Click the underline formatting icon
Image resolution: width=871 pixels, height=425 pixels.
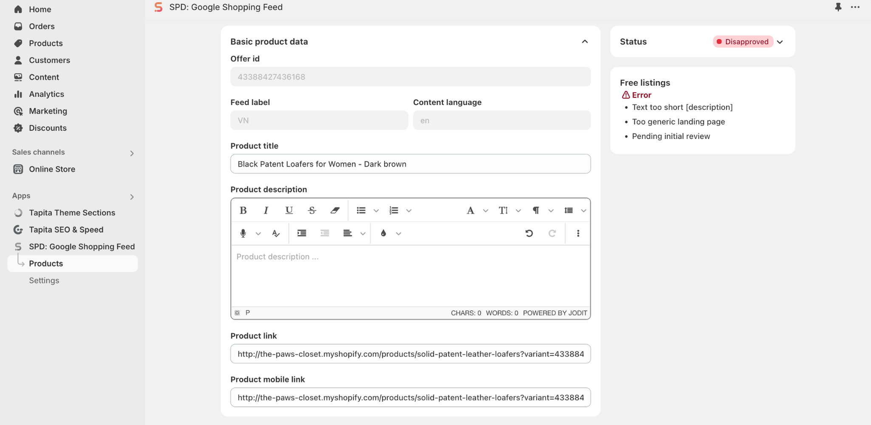point(289,210)
